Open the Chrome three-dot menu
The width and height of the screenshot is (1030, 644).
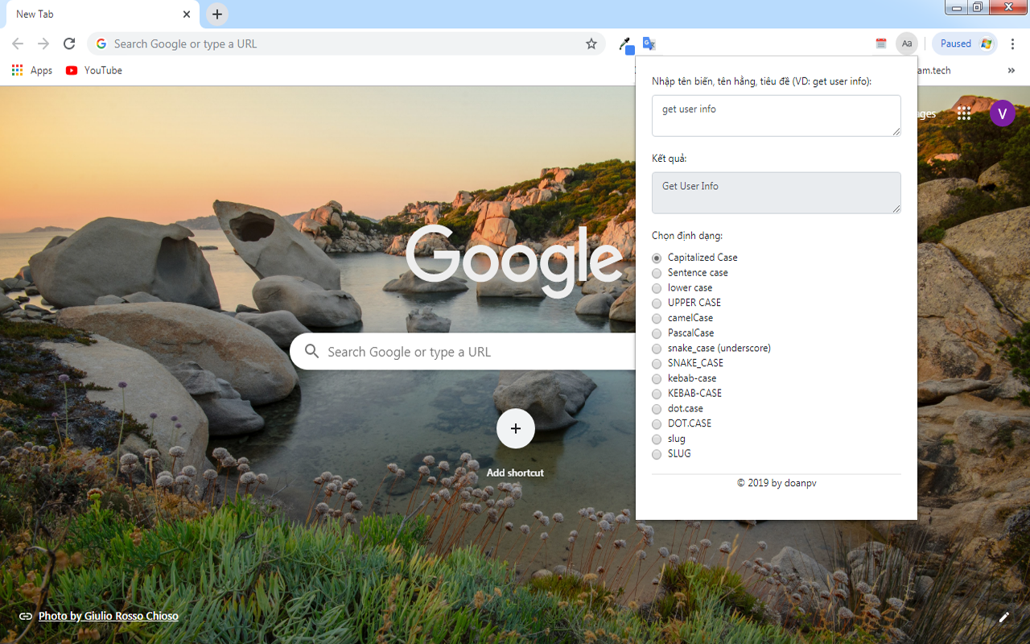[x=1013, y=44]
